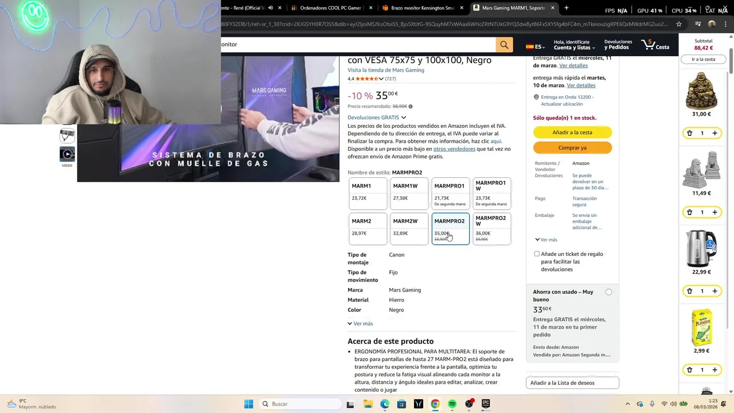This screenshot has width=734, height=413.
Task: Click the Chrome address bar URL
Action: tap(445, 24)
